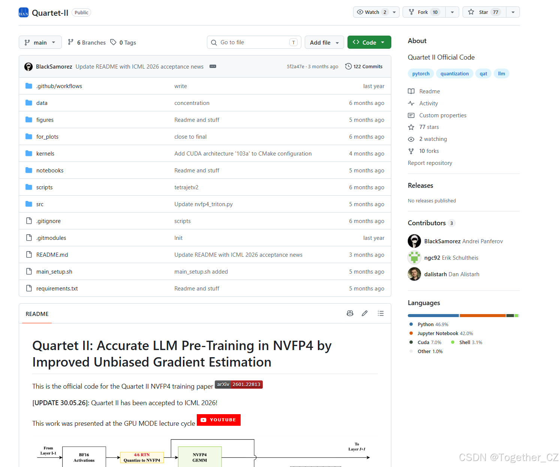Open the src folder

(x=40, y=204)
